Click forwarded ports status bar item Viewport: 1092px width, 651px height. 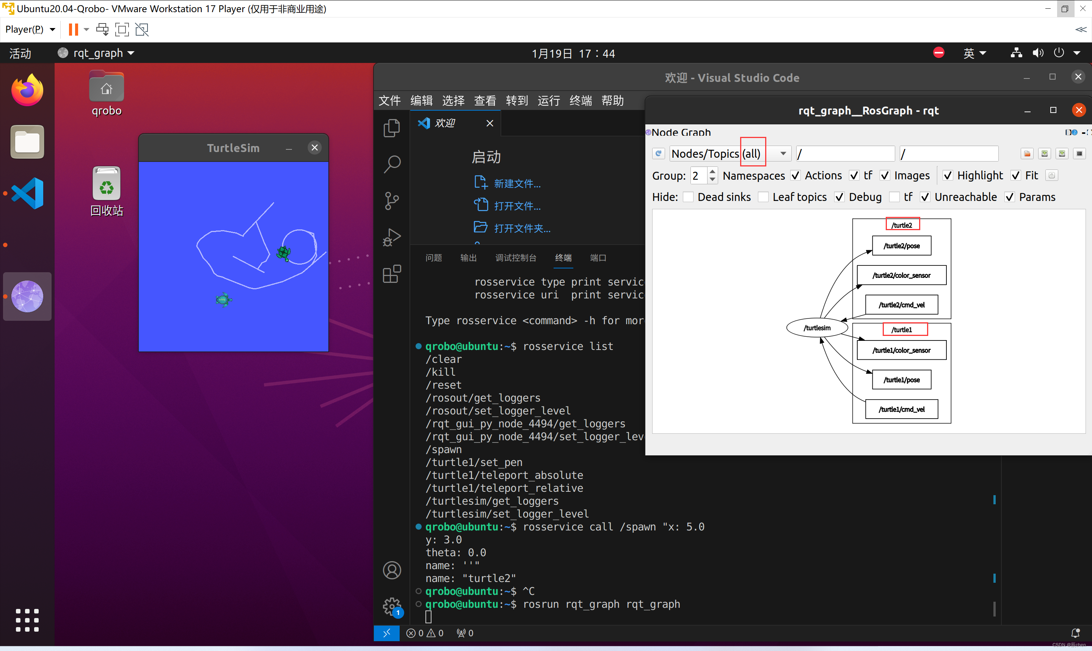click(465, 633)
